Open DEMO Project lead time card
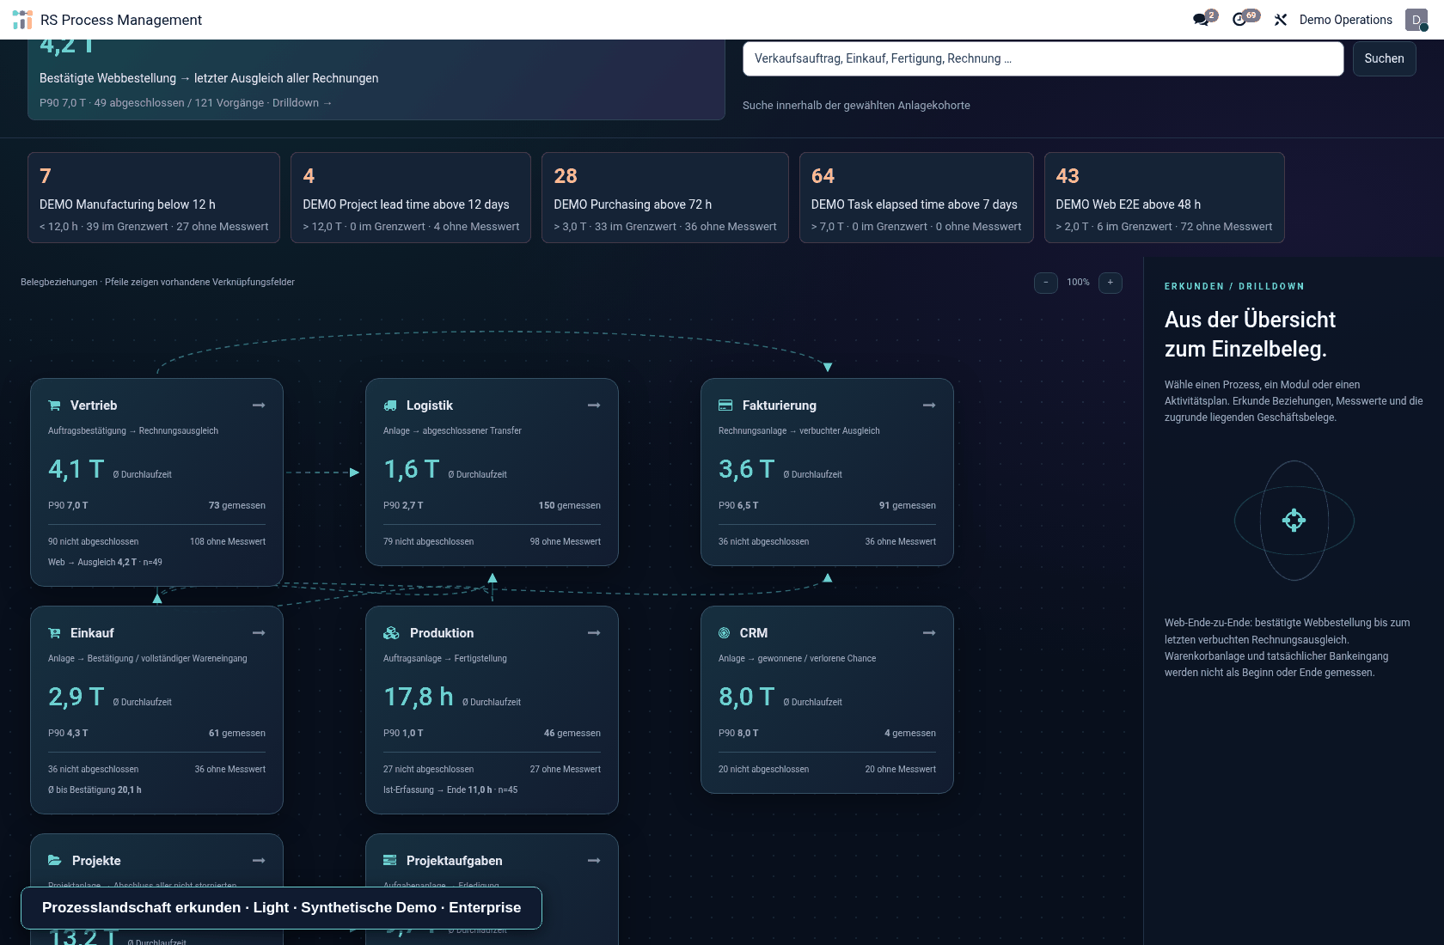This screenshot has width=1444, height=945. point(411,198)
